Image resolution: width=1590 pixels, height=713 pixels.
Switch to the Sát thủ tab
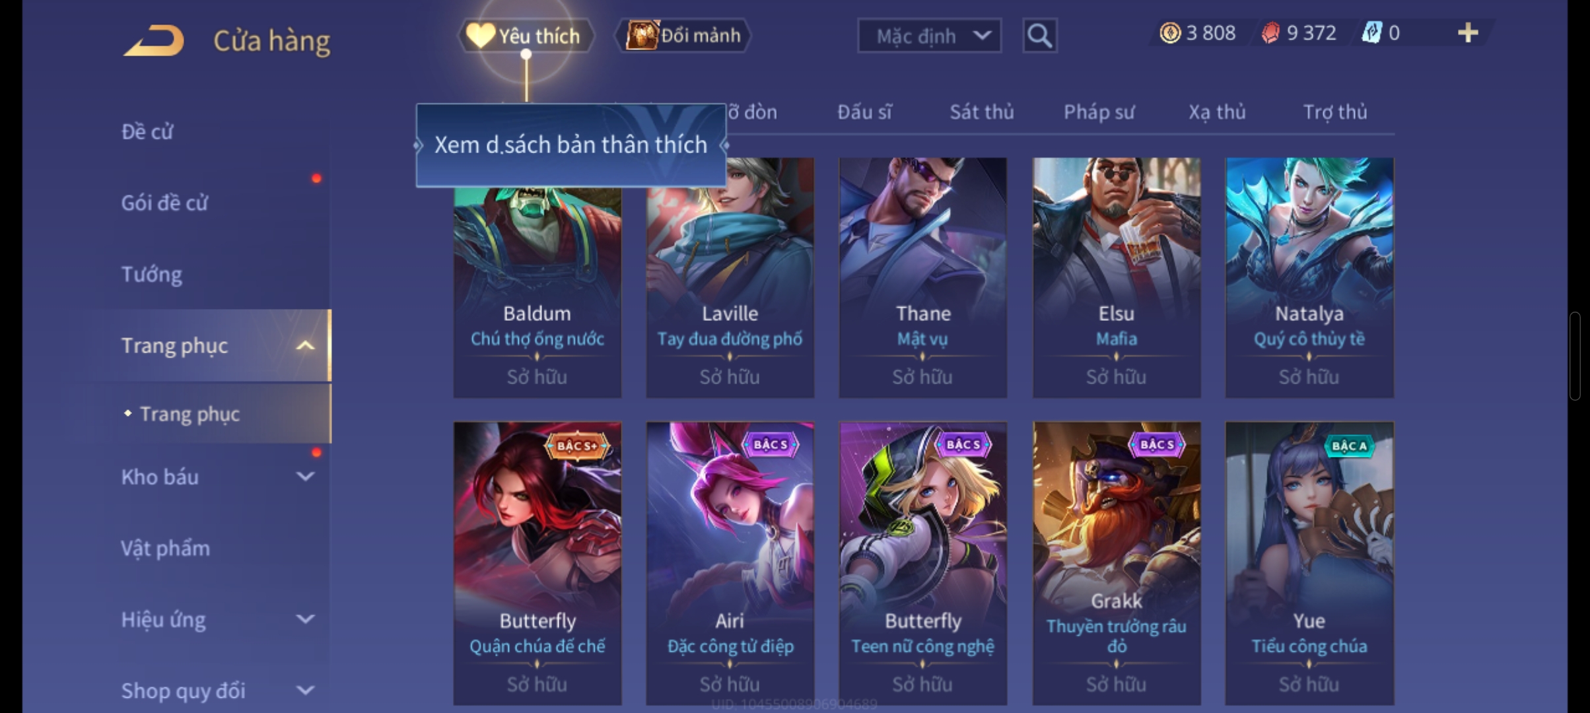tap(981, 112)
